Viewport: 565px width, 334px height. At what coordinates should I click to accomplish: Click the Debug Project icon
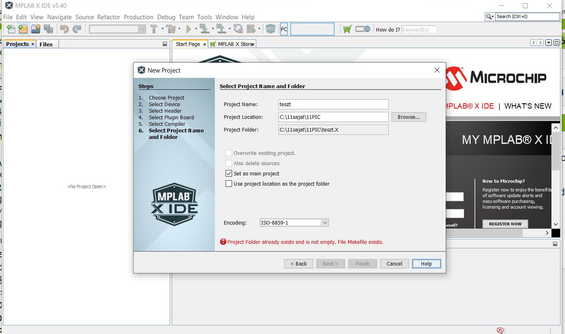(x=251, y=29)
